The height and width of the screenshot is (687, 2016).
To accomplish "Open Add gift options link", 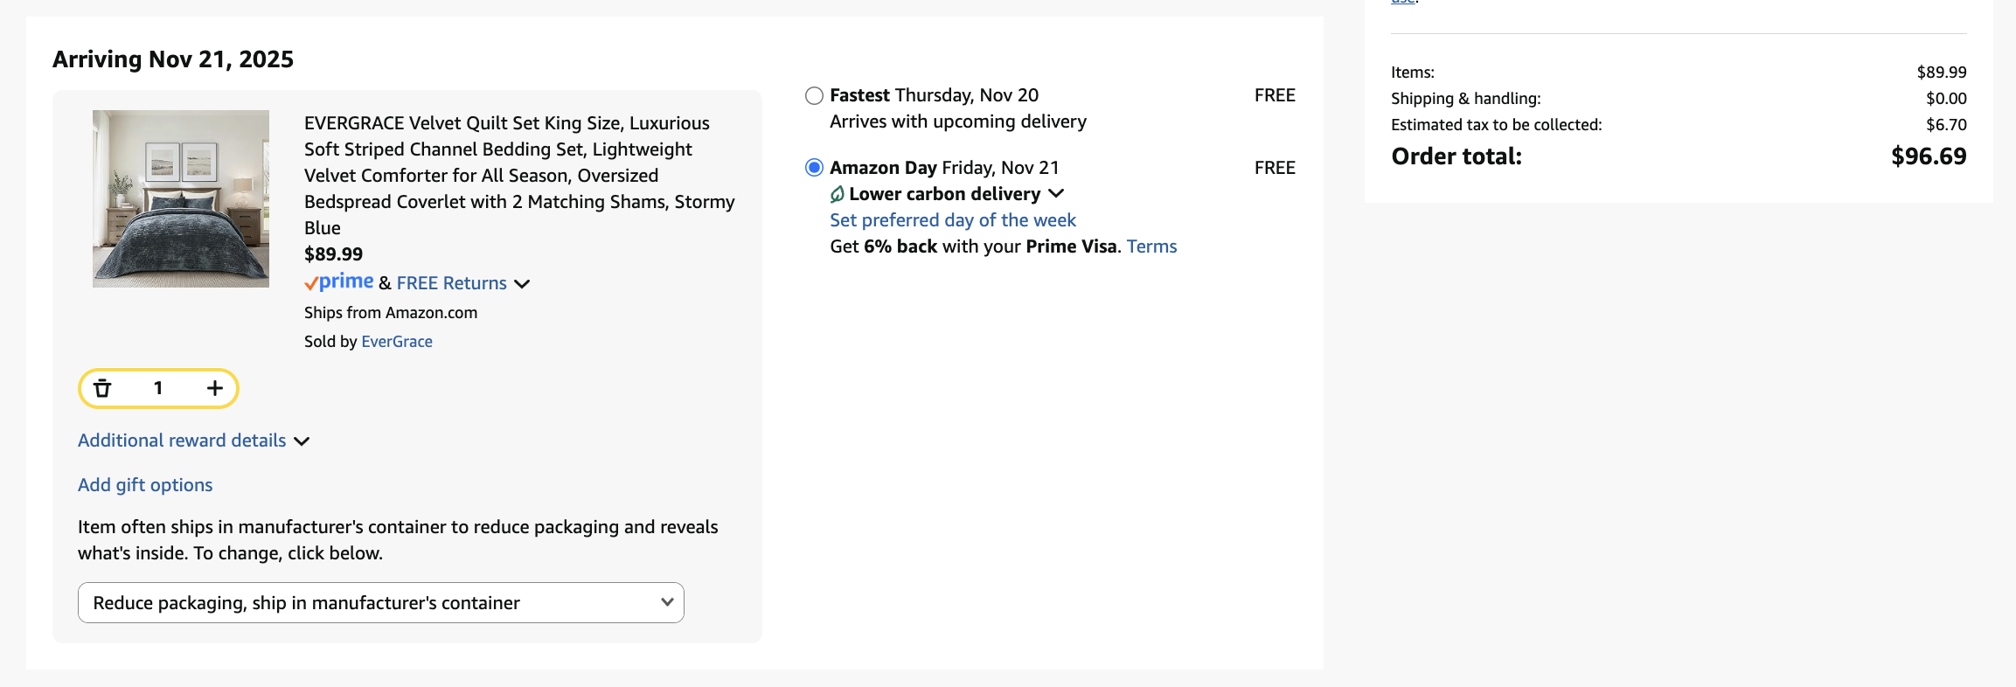I will coord(145,485).
